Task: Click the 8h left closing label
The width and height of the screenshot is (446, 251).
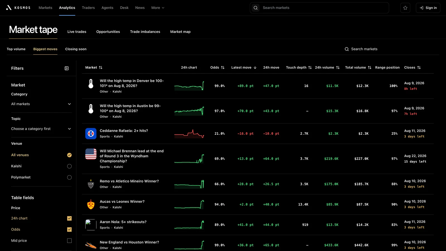Action: (x=411, y=89)
